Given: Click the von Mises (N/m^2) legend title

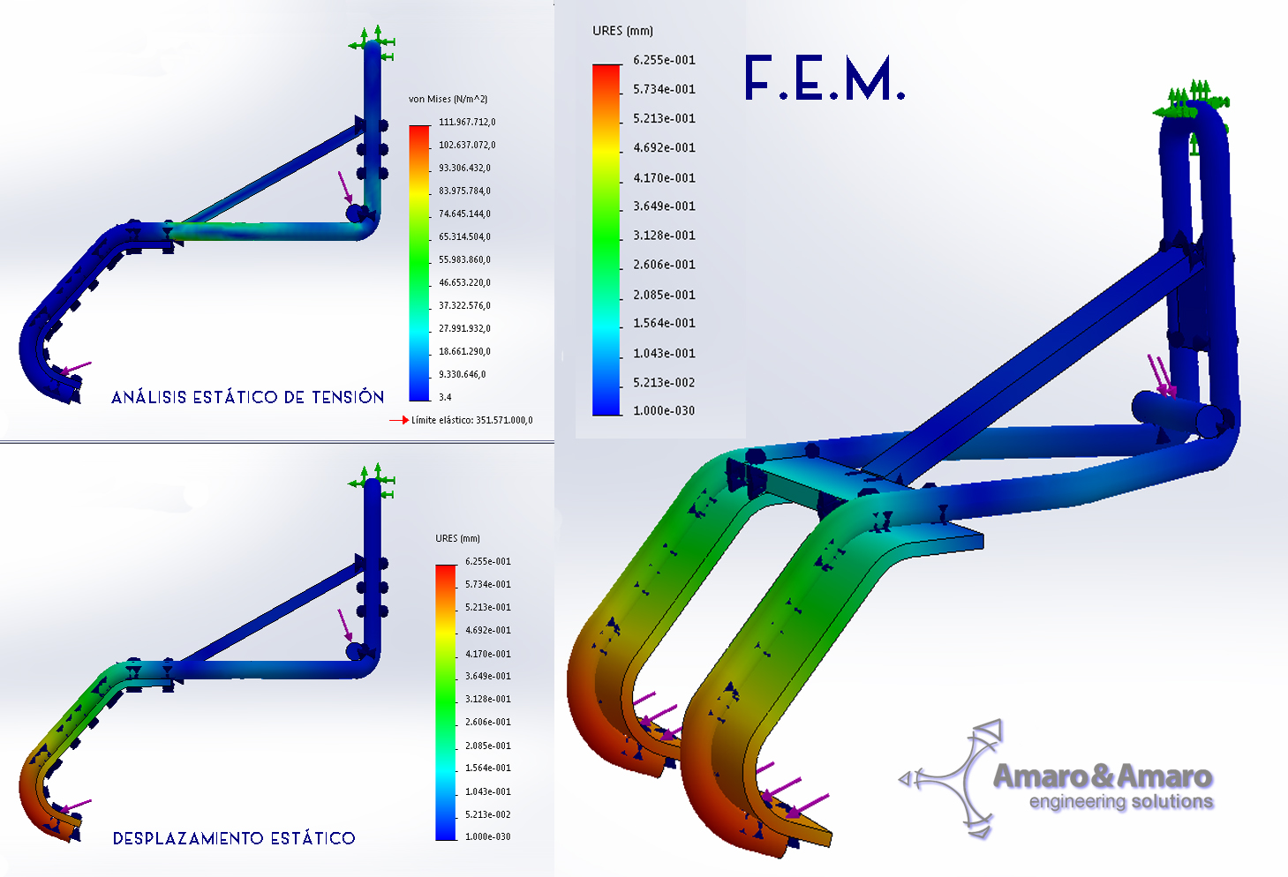Looking at the screenshot, I should (x=448, y=99).
